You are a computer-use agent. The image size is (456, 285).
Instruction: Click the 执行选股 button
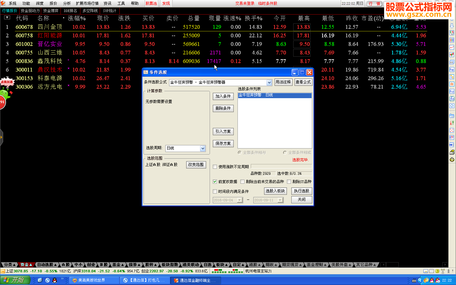click(301, 191)
